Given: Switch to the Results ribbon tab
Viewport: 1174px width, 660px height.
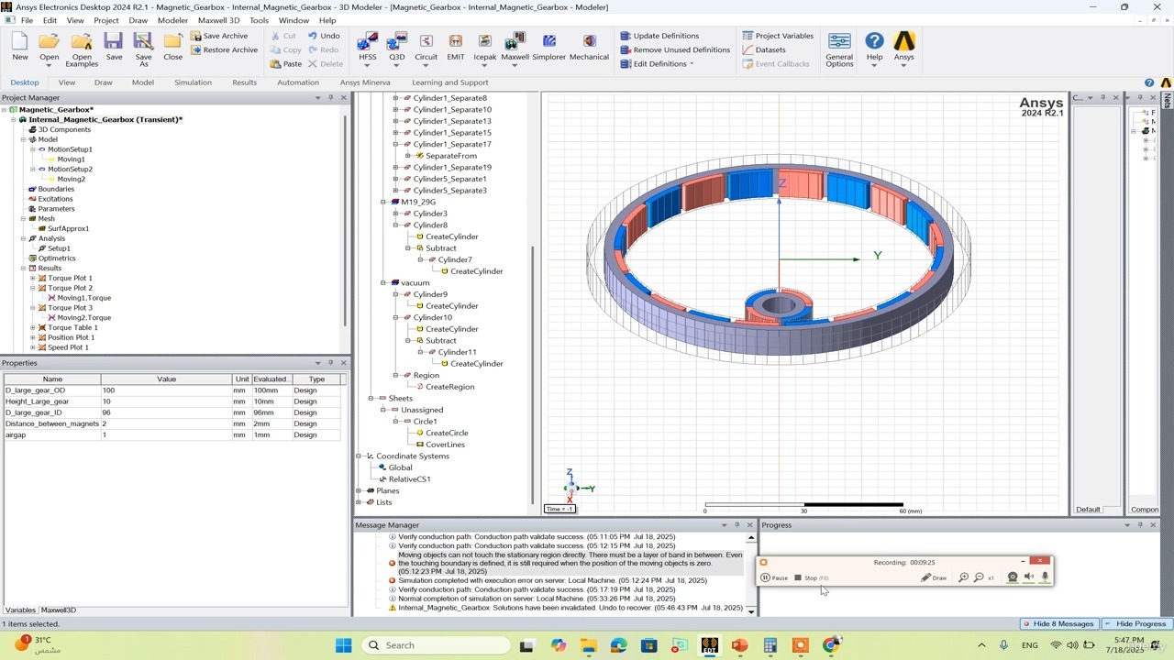Looking at the screenshot, I should (244, 82).
